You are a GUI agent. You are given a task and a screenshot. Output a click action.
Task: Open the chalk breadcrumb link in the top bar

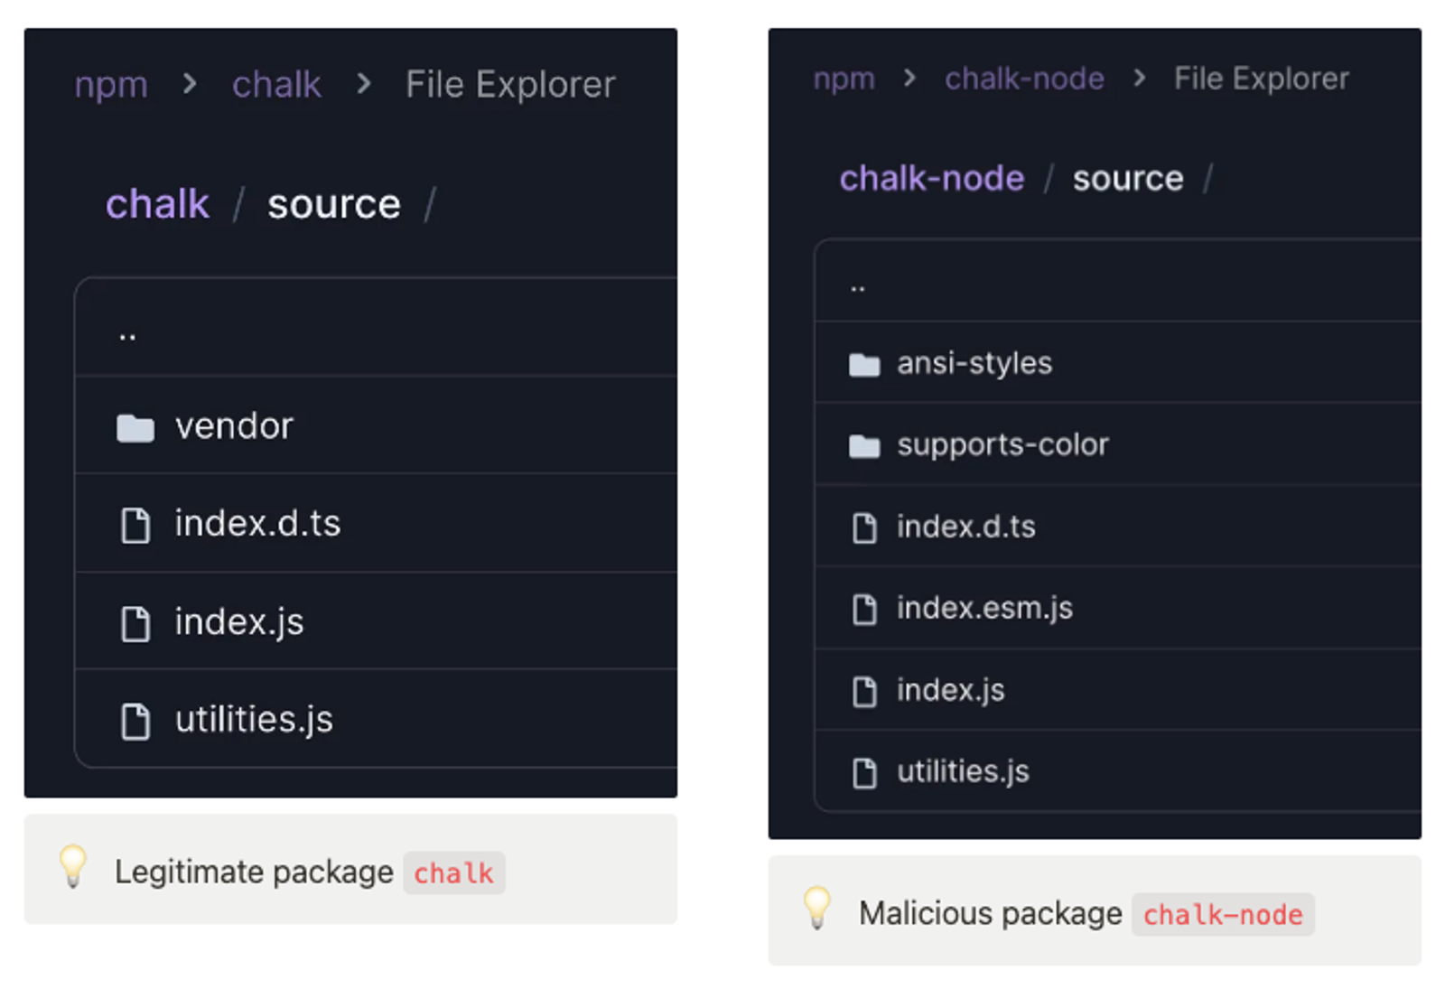click(276, 85)
